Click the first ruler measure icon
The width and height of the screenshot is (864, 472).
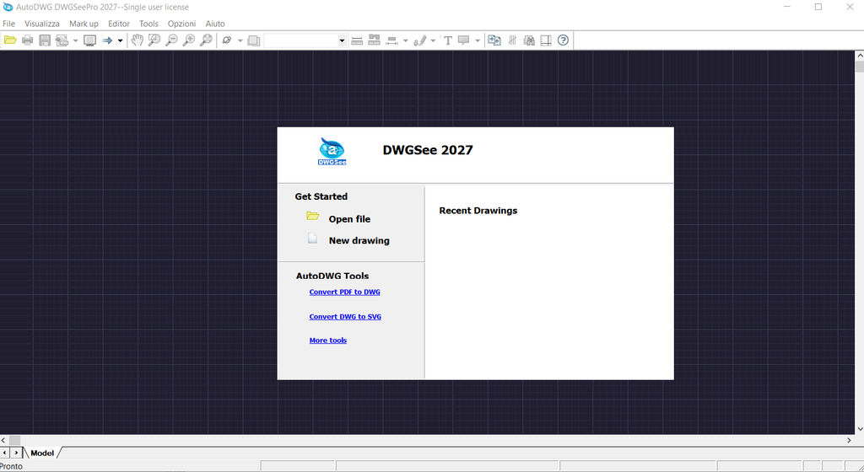tap(357, 40)
